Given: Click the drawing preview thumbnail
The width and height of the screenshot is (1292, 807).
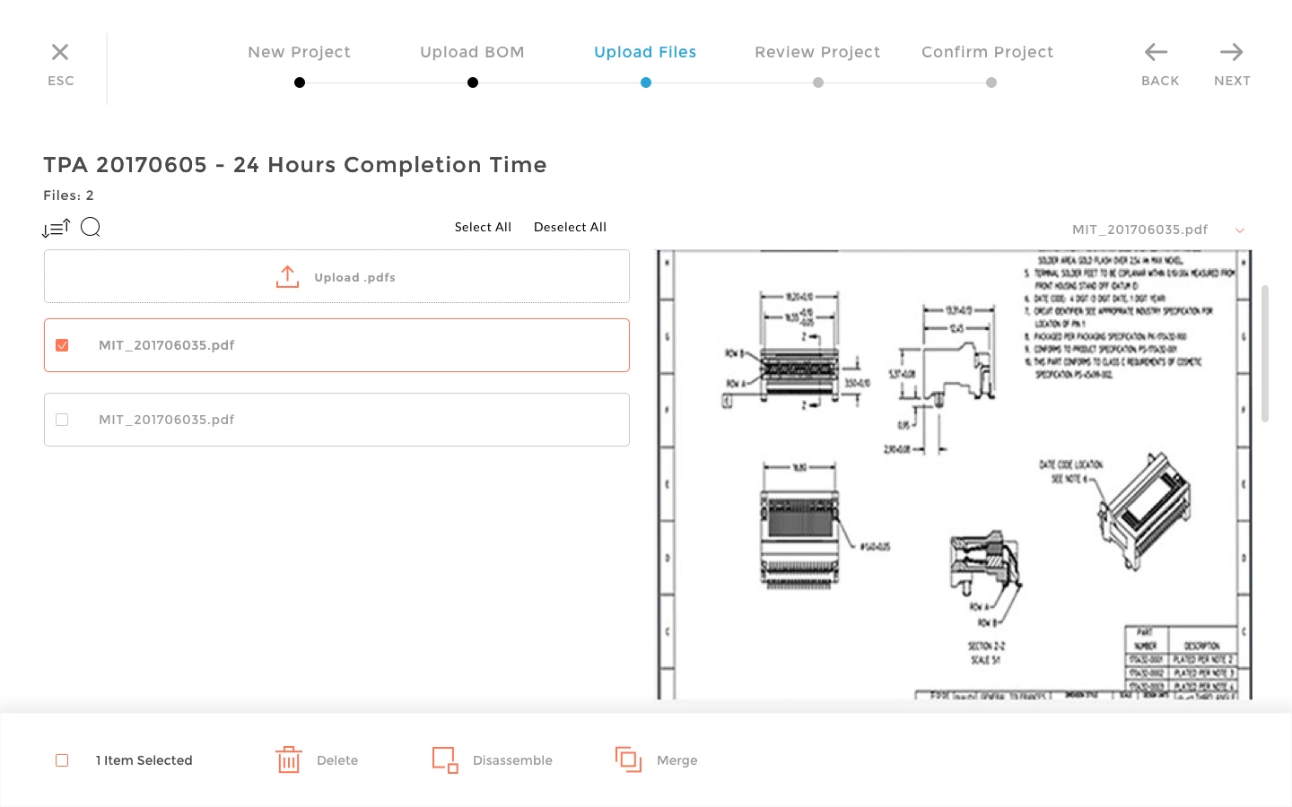Looking at the screenshot, I should click(955, 474).
